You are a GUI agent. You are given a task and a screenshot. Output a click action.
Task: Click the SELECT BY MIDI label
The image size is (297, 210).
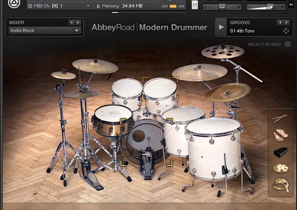[264, 45]
